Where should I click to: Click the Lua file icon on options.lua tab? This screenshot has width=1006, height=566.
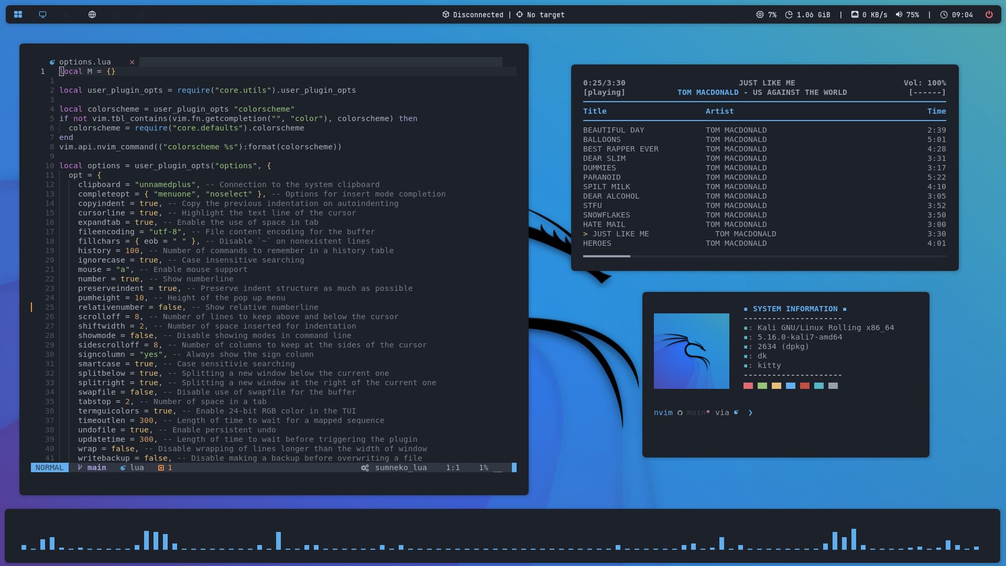coord(52,62)
